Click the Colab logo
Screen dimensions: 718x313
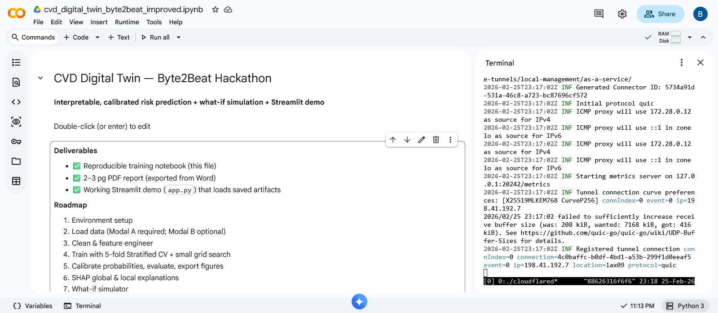pos(17,13)
